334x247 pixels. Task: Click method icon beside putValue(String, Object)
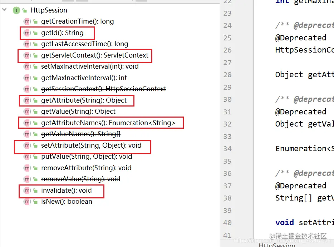[x=27, y=157]
